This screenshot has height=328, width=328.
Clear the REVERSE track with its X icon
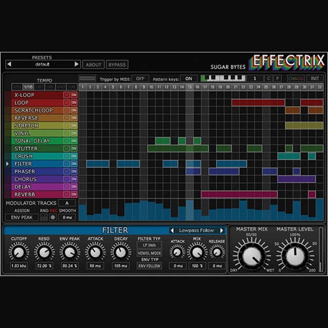coord(66,118)
